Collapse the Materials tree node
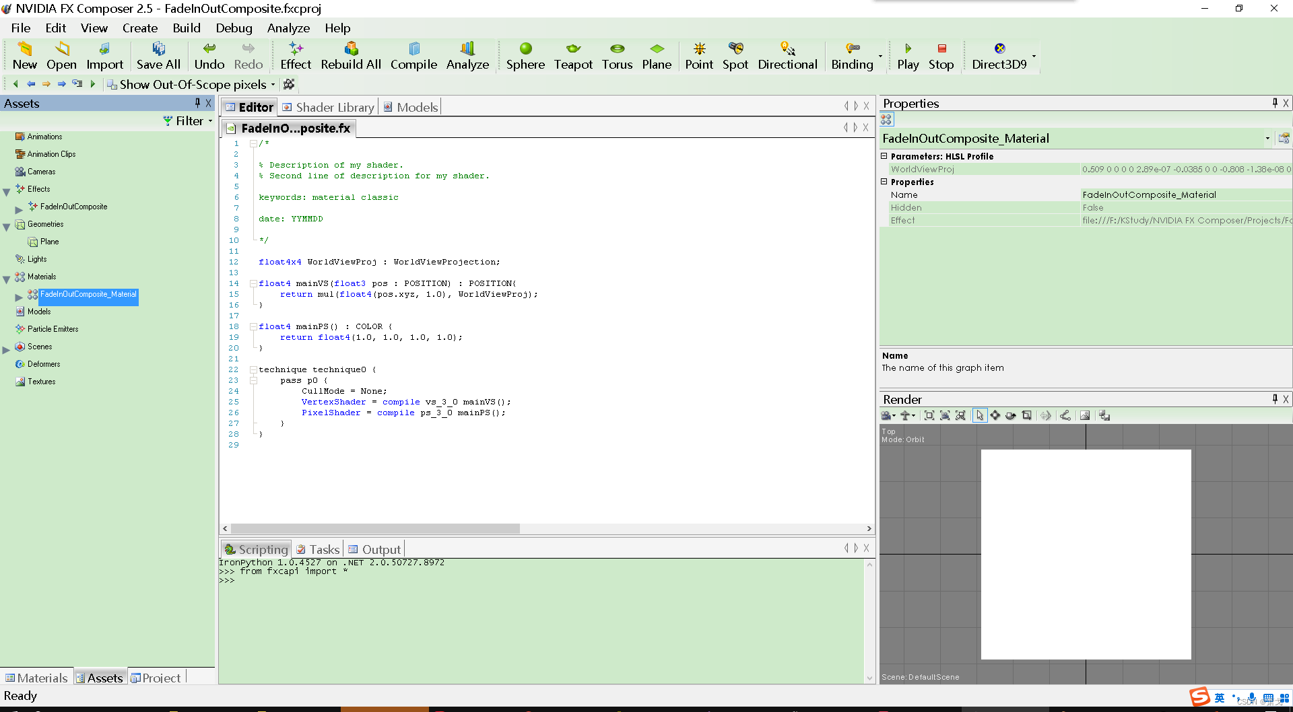 (6, 276)
